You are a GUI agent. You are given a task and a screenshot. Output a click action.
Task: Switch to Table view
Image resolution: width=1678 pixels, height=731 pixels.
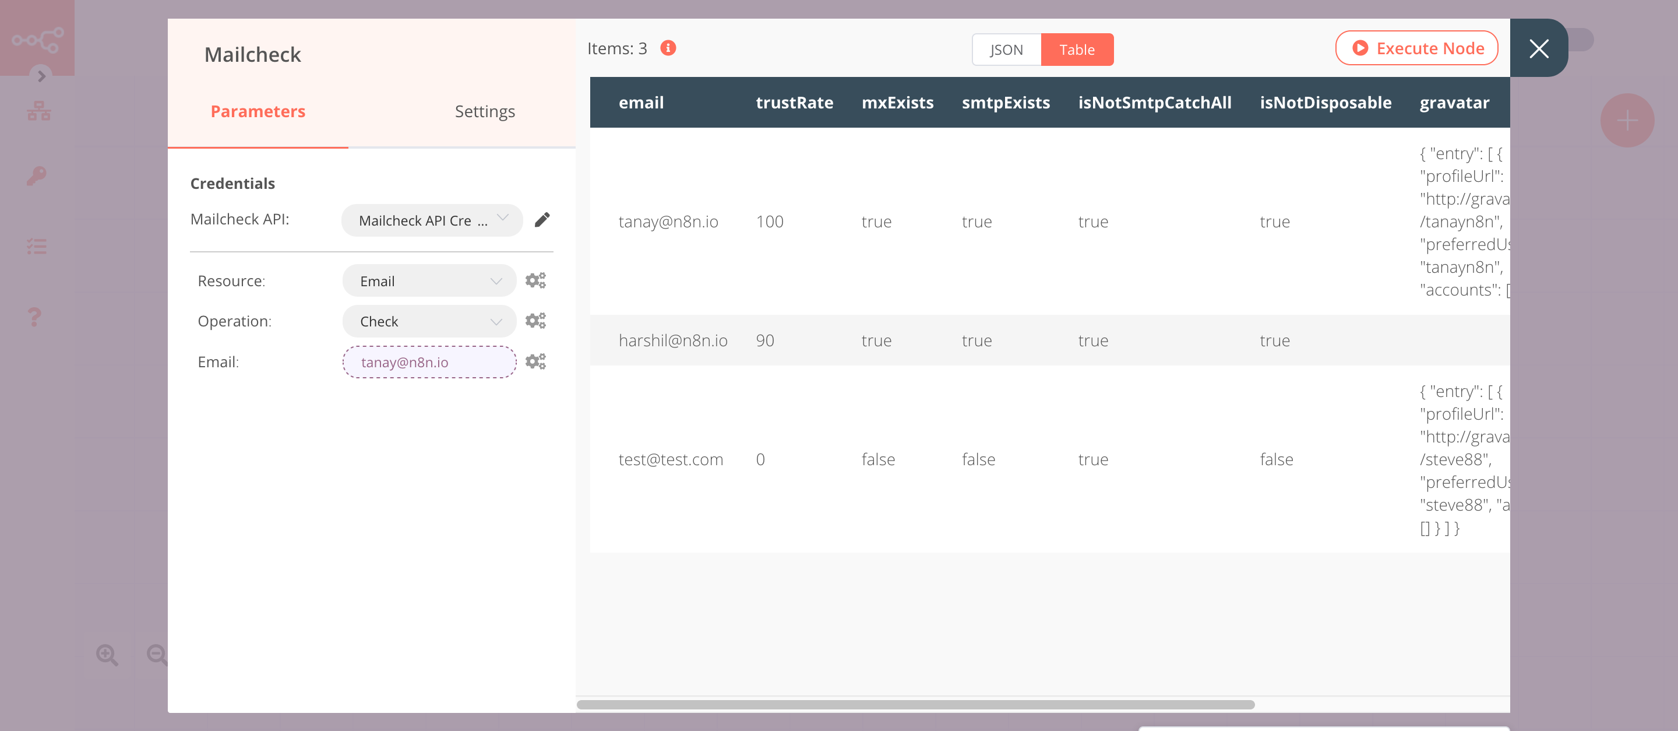point(1078,49)
